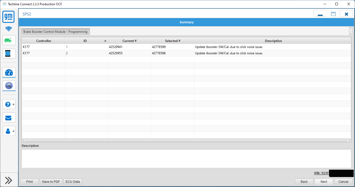Screen dimensions: 355x187
Task: Open the green connected vehicle icon
Action: pyautogui.click(x=9, y=40)
